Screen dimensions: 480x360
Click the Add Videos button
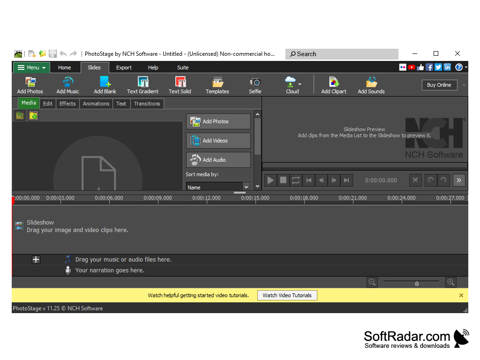pyautogui.click(x=218, y=141)
